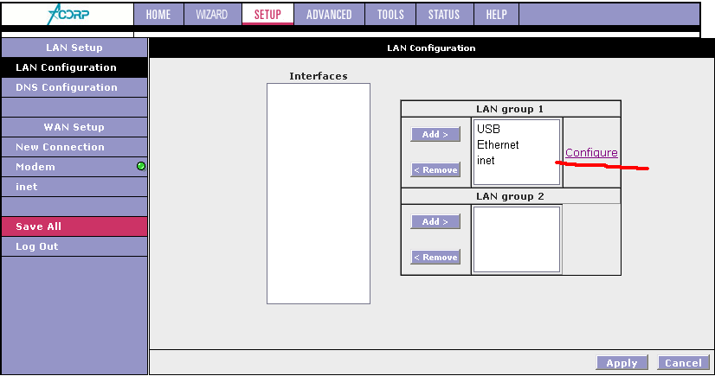Click the green Modem status indicator
The height and width of the screenshot is (376, 715).
pos(141,166)
